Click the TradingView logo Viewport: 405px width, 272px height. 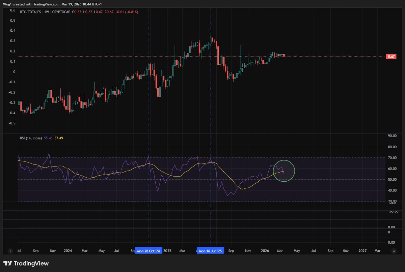point(26,263)
